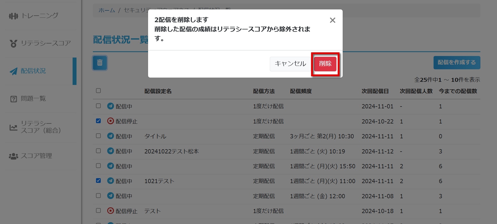Viewport: 497px width, 224px height.
Task: Click the users group スコア管理 icon
Action: click(14, 156)
